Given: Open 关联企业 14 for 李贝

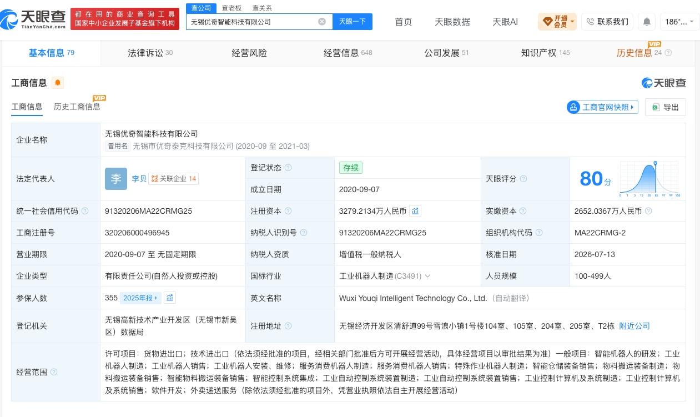Looking at the screenshot, I should [174, 179].
